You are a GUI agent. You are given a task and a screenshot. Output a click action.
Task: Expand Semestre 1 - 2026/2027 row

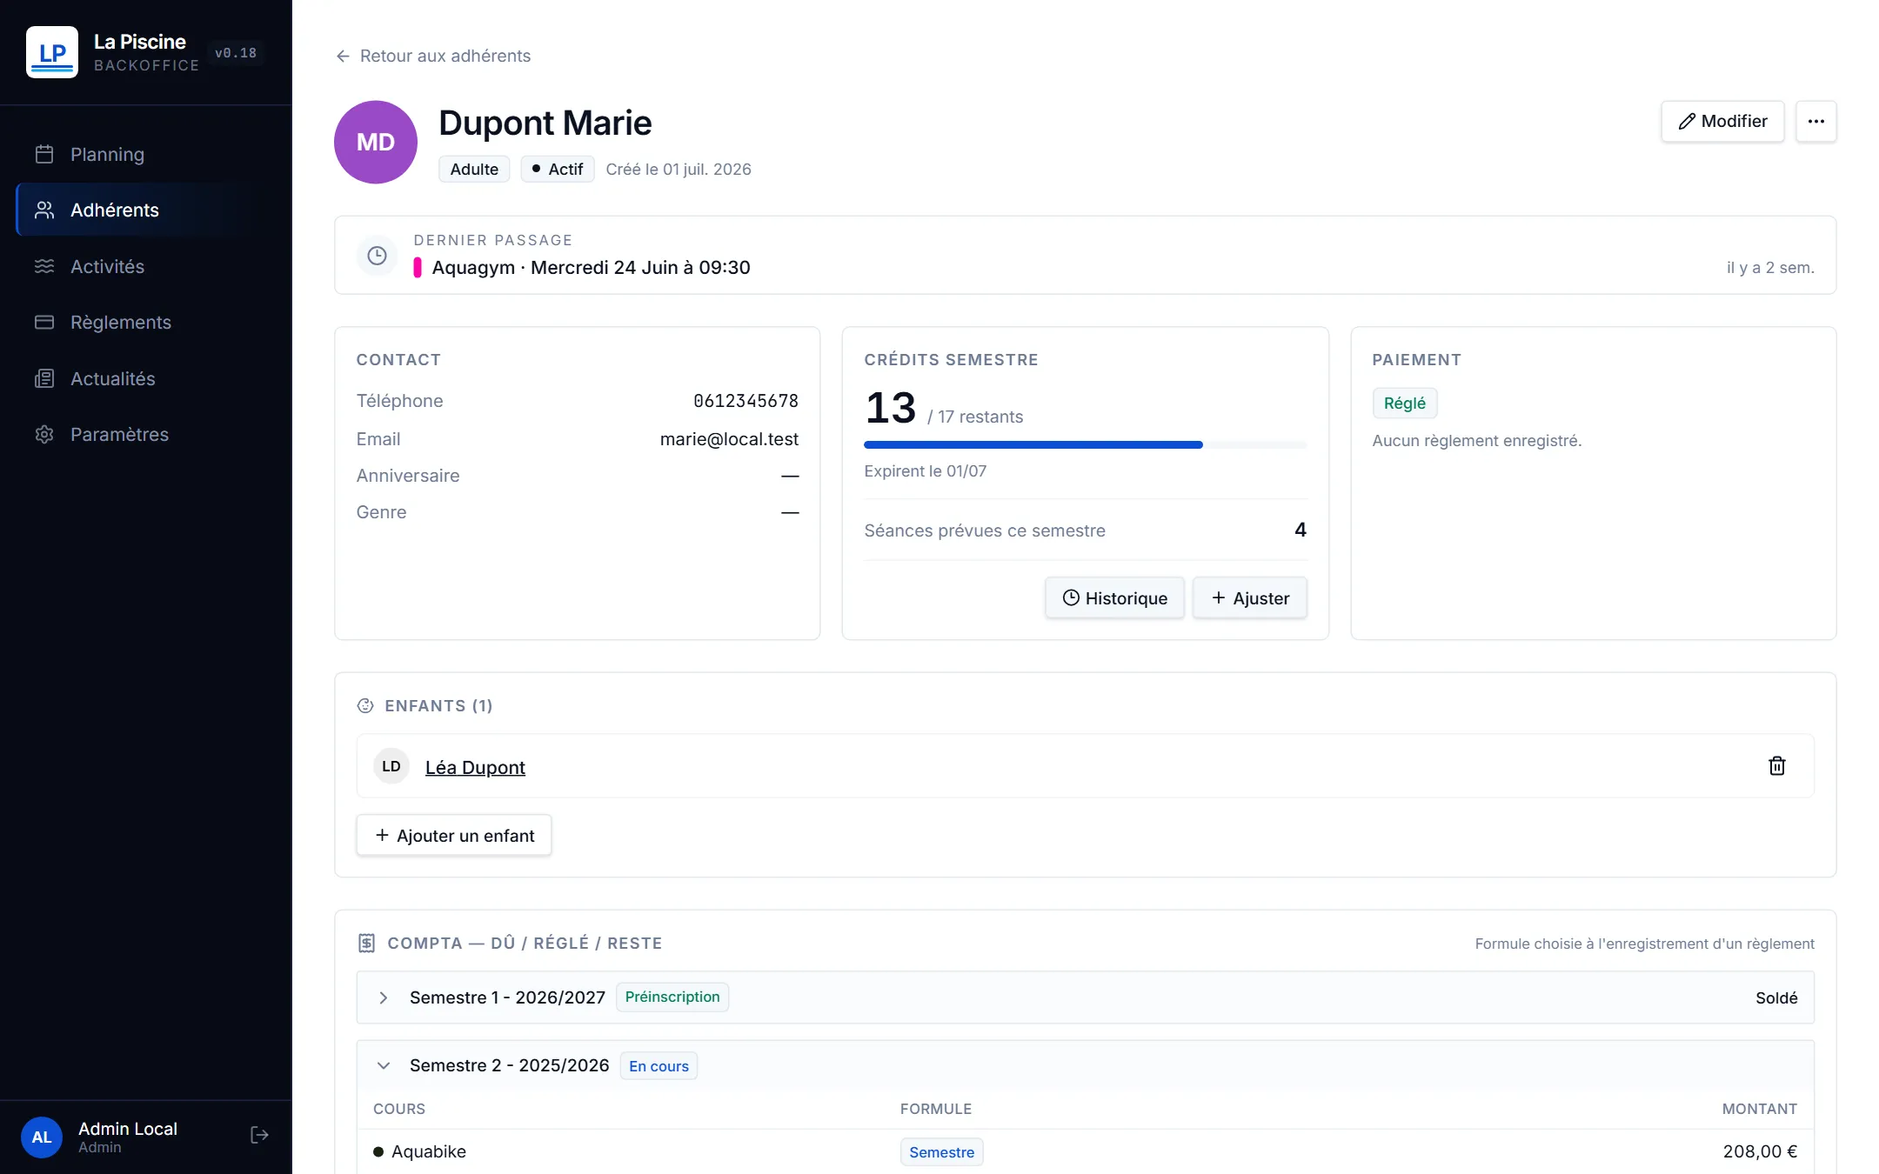tap(1085, 997)
